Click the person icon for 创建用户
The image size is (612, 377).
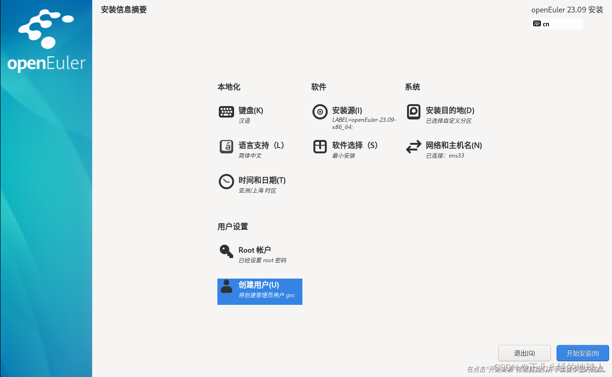pos(226,286)
